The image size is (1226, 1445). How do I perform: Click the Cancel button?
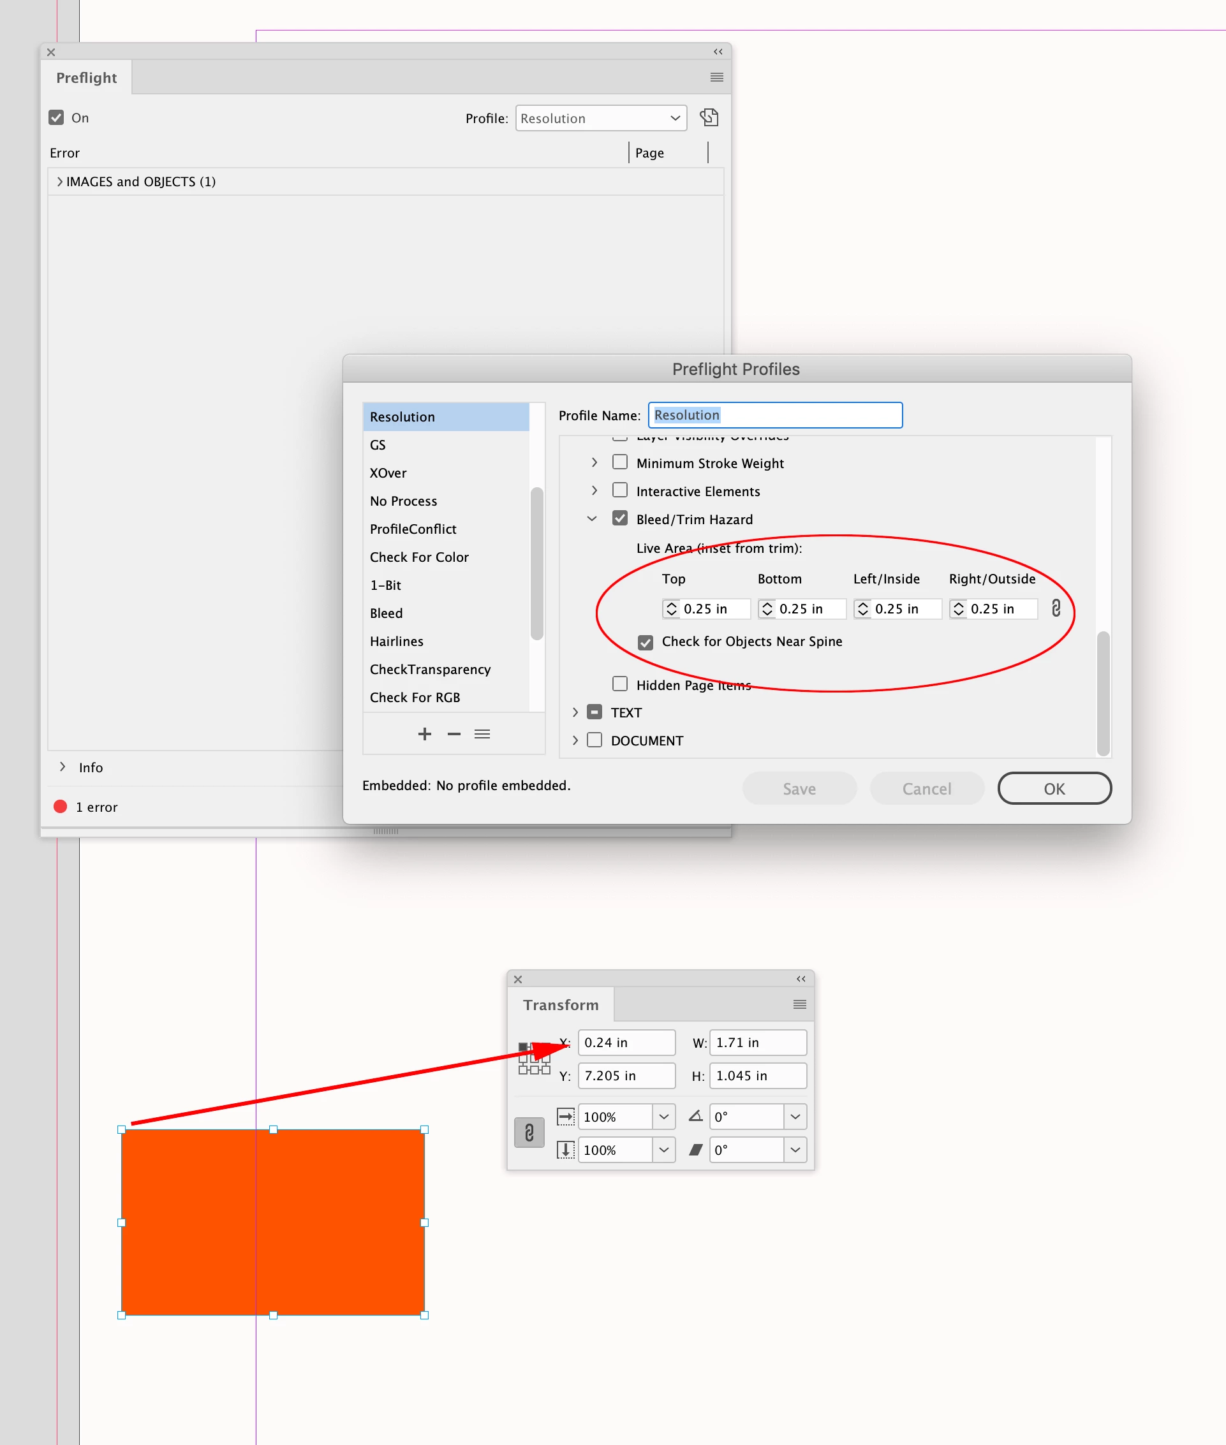point(926,788)
